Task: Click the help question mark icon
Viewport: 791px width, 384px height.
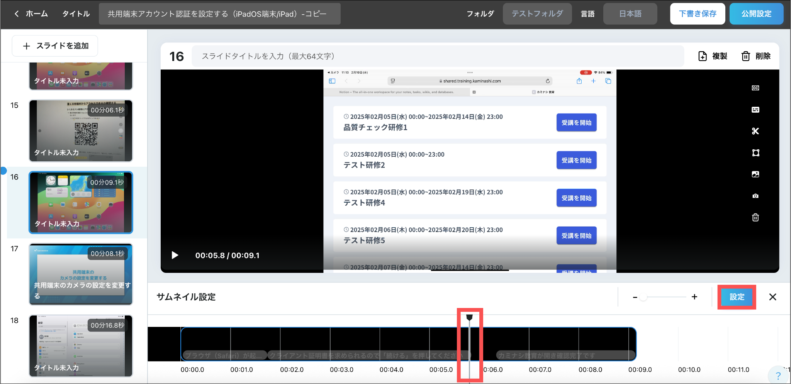Action: (778, 376)
